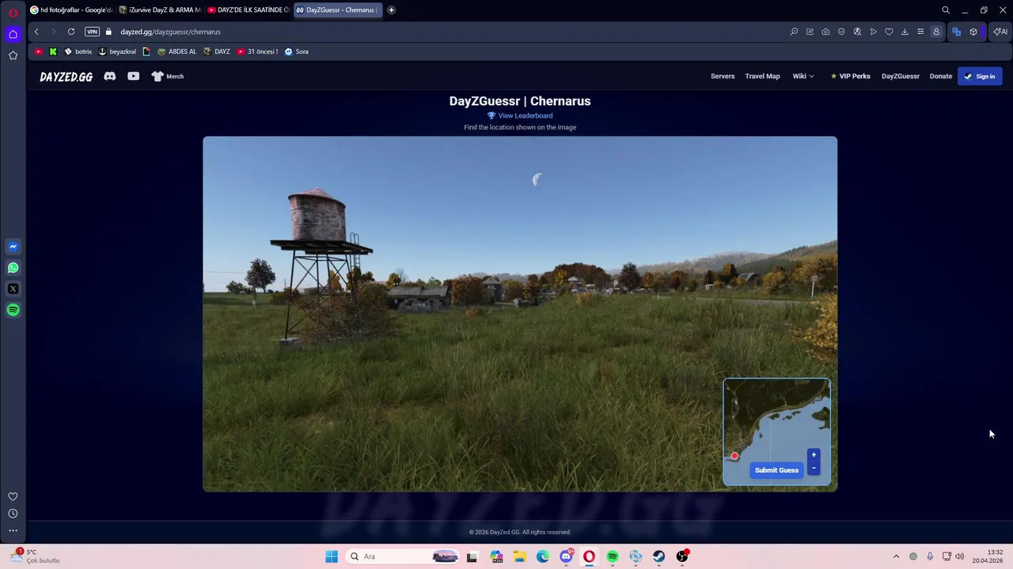
Task: Open Windows Start menu
Action: [332, 556]
